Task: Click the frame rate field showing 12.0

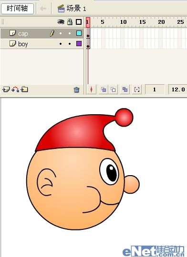Action: (178, 89)
